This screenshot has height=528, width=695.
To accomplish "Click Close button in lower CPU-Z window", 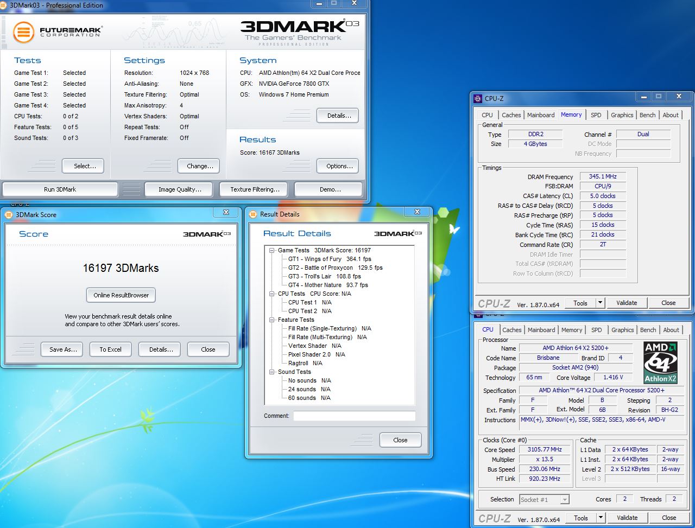I will (x=669, y=518).
